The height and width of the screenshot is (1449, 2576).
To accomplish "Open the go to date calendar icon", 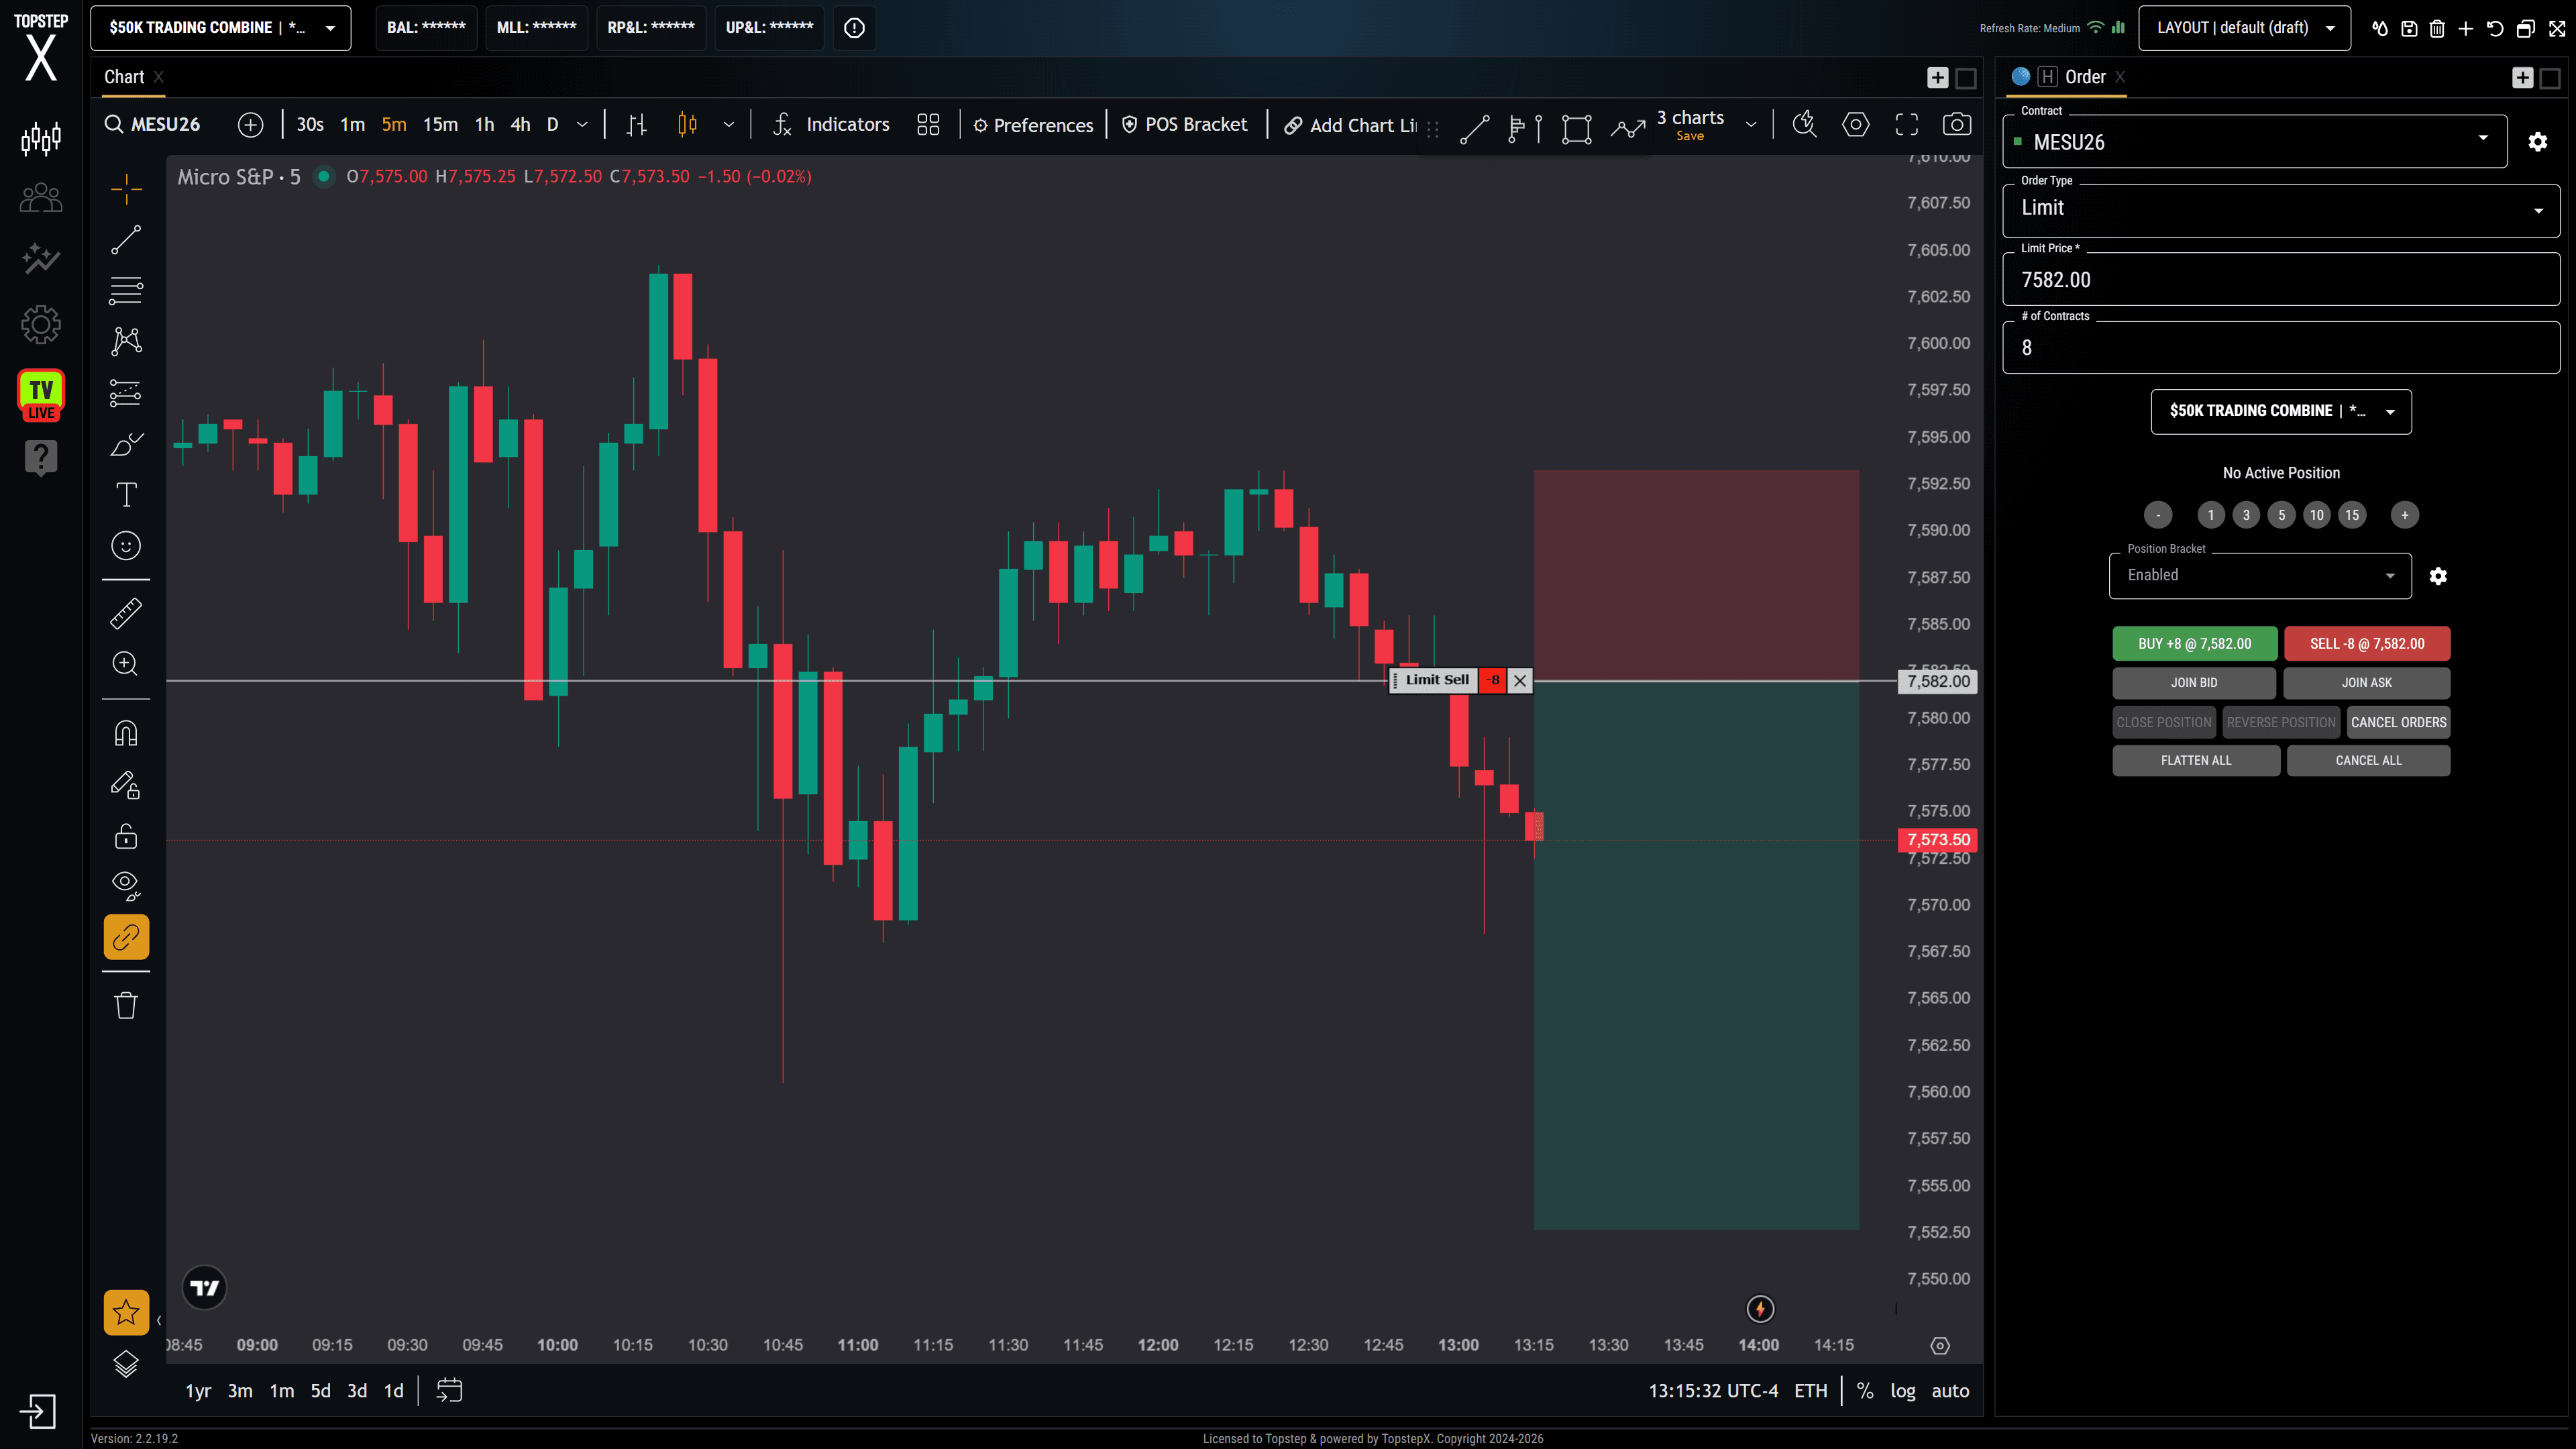I will [x=449, y=1390].
